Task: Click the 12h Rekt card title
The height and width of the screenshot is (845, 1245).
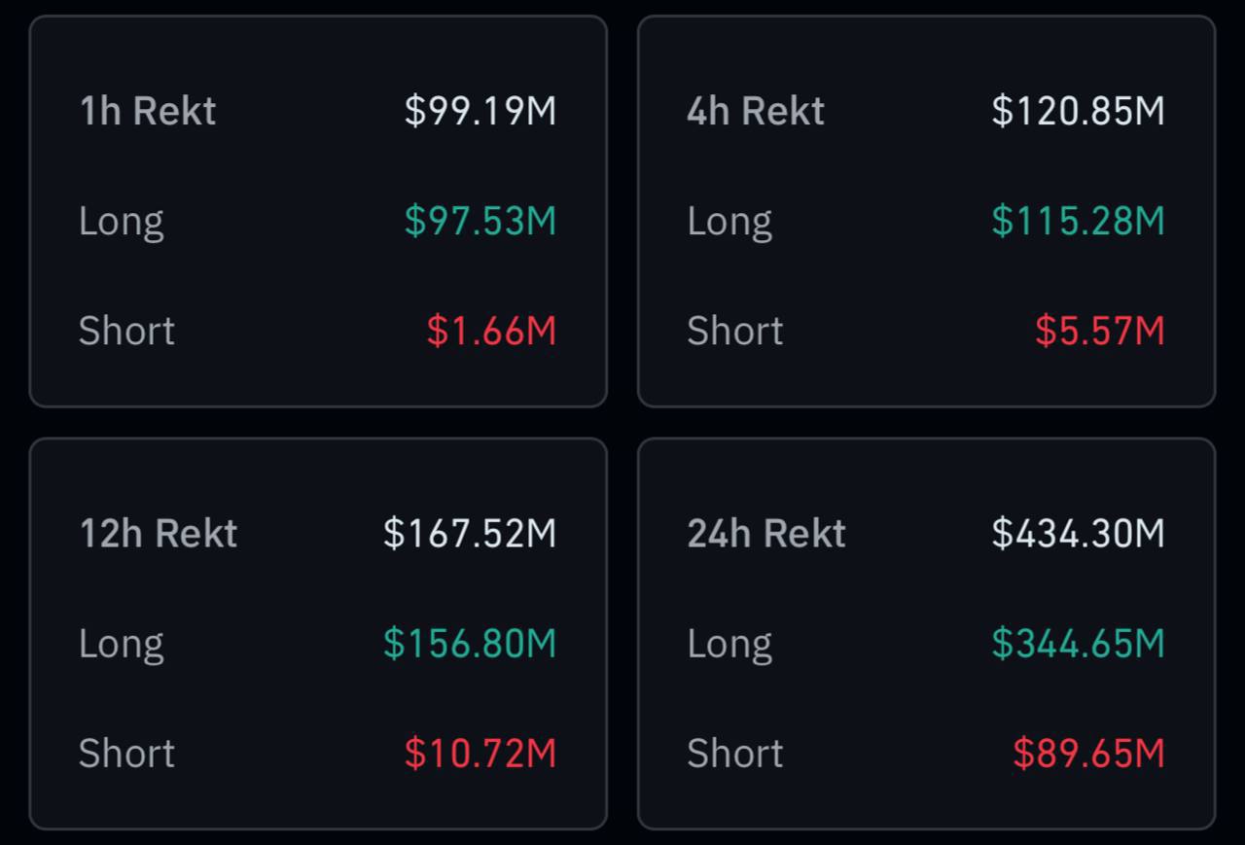Action: tap(158, 533)
